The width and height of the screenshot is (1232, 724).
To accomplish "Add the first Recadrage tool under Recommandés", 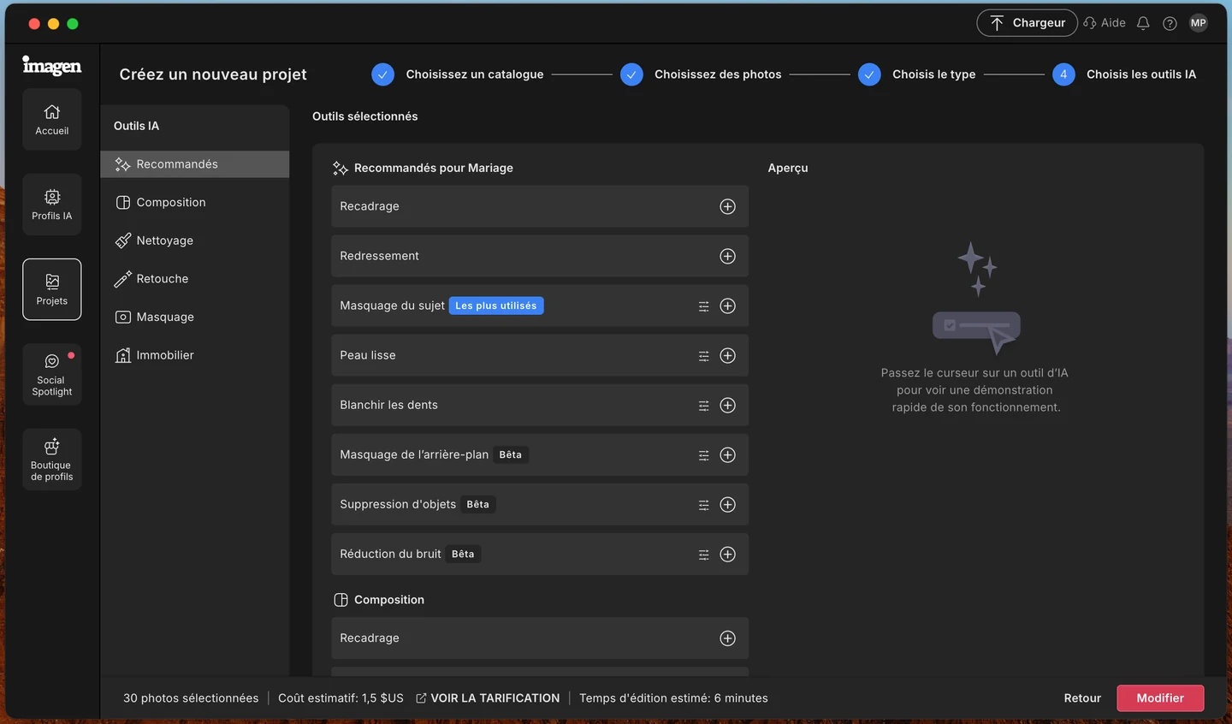I will pyautogui.click(x=727, y=206).
